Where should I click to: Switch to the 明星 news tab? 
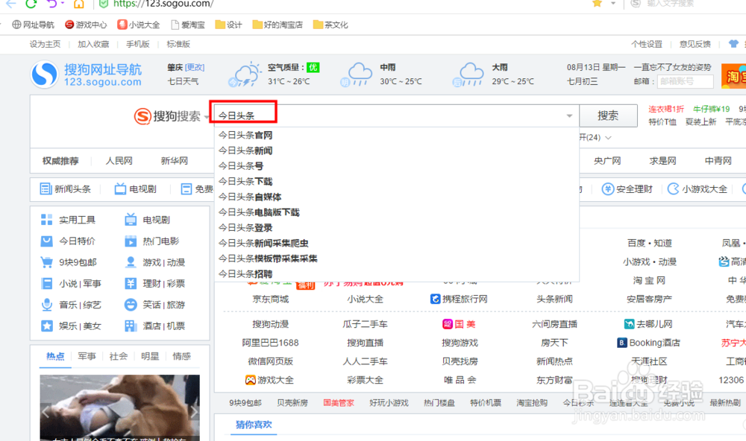click(x=150, y=356)
